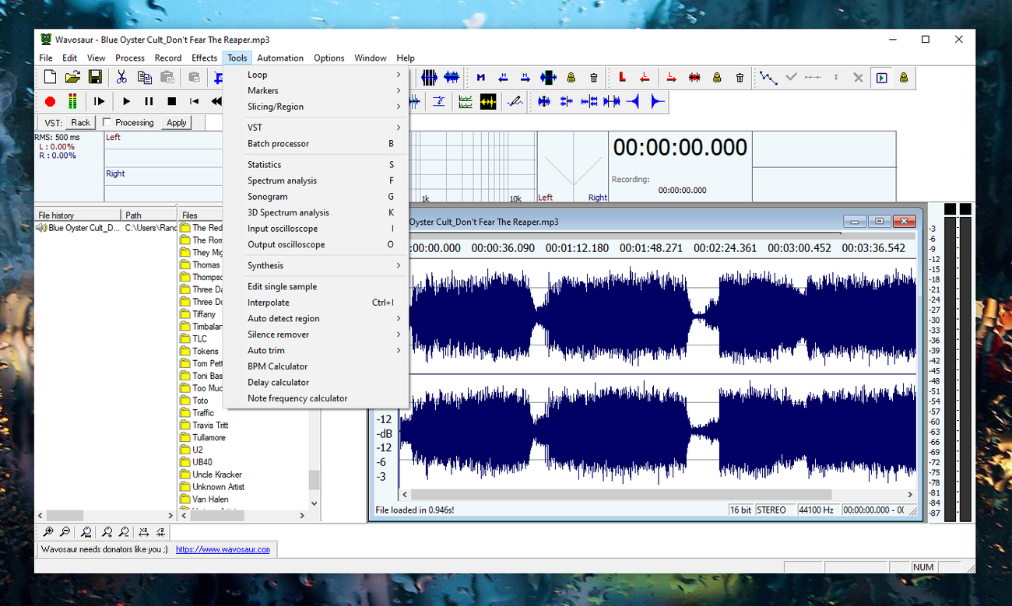The height and width of the screenshot is (606, 1012).
Task: Select Spectrum analysis from Tools menu
Action: (316, 180)
